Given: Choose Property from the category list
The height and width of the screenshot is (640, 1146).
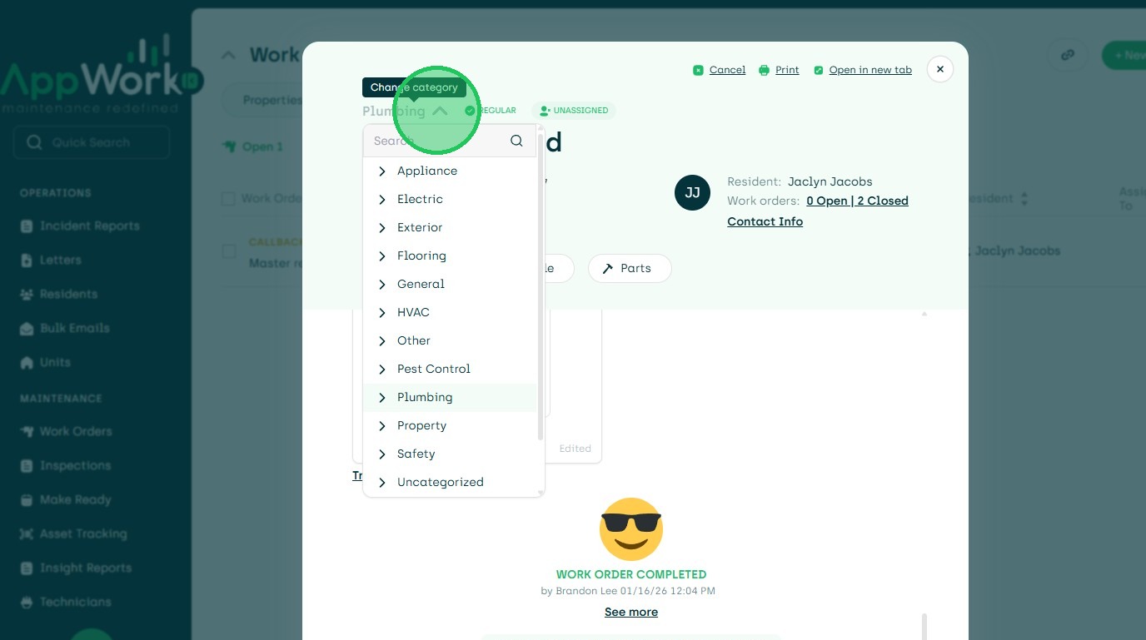Looking at the screenshot, I should point(451,425).
